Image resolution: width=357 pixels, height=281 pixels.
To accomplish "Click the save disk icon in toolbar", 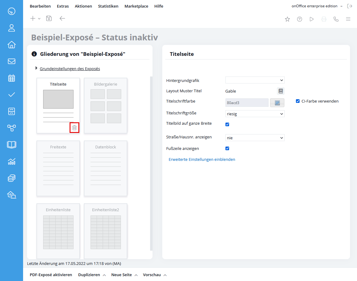I will click(x=49, y=19).
